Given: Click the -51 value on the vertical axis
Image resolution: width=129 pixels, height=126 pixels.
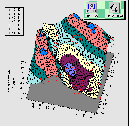Looking at the screenshot, I should [x=22, y=99].
